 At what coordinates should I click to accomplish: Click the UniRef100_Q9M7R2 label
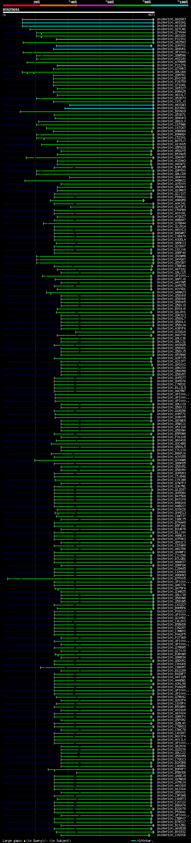click(171, 75)
